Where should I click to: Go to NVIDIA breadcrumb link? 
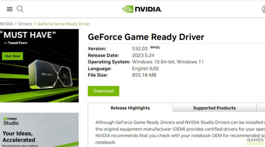click(7, 24)
